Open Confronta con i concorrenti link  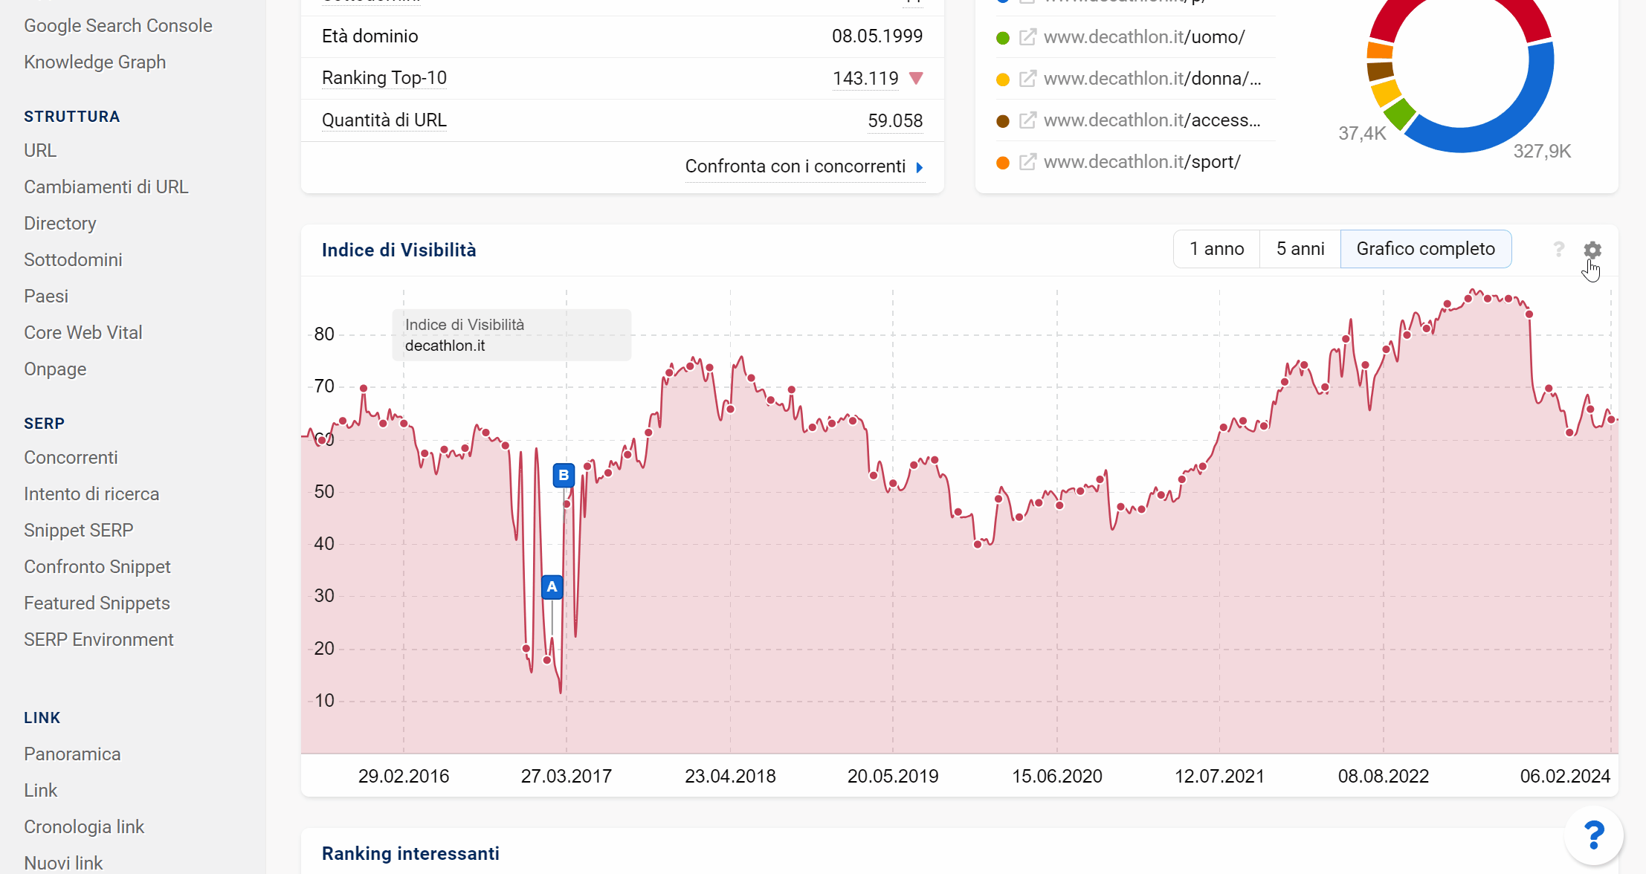pos(795,166)
